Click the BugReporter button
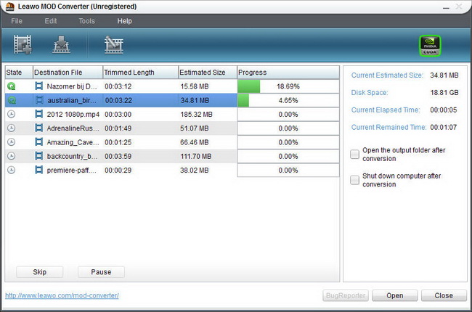Viewport: 472px width, 312px height. pyautogui.click(x=346, y=296)
